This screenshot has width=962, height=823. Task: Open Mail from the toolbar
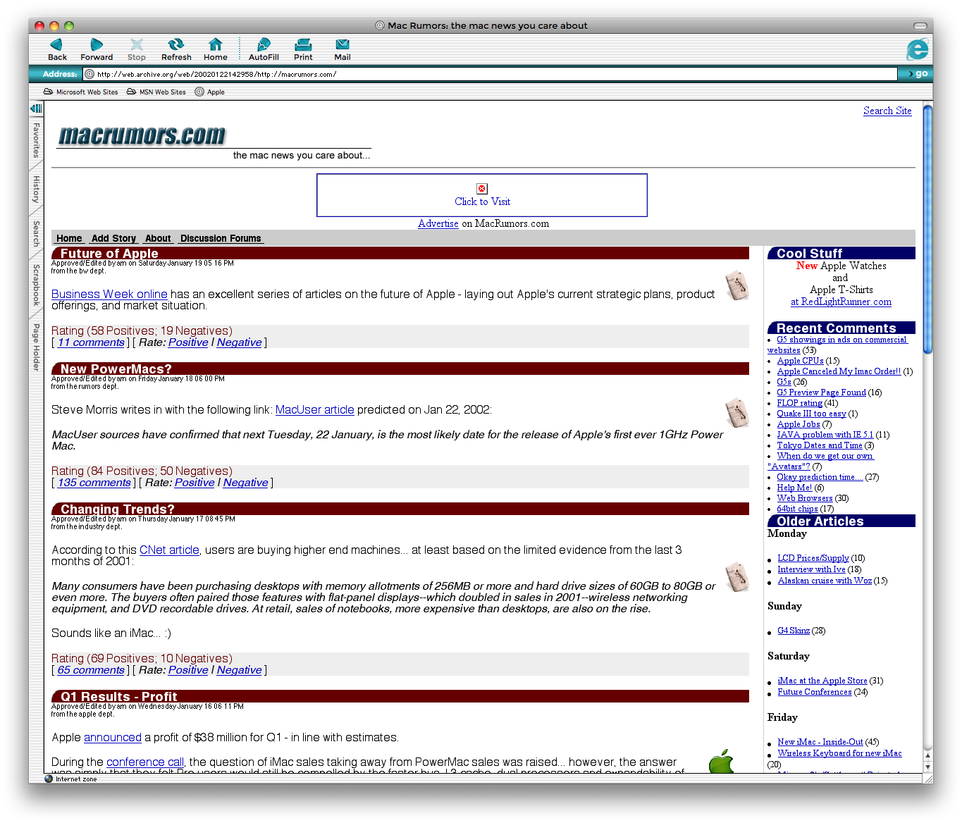(342, 48)
